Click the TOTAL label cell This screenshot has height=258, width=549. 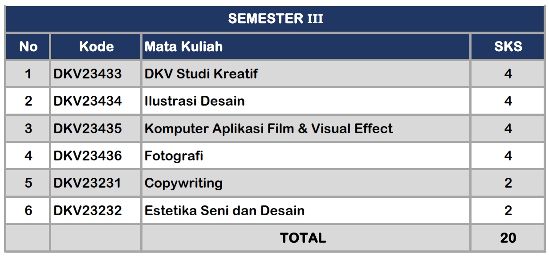[306, 238]
